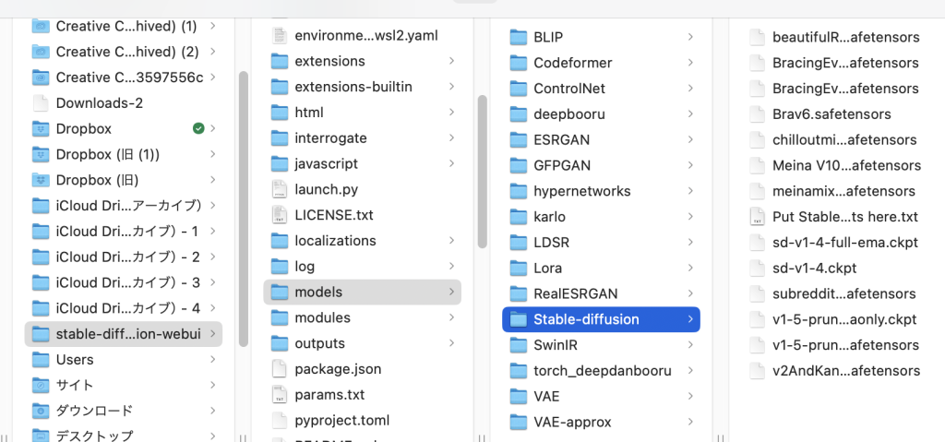945x442 pixels.
Task: Click the sd-v1-4.ckpt file icon
Action: point(757,269)
